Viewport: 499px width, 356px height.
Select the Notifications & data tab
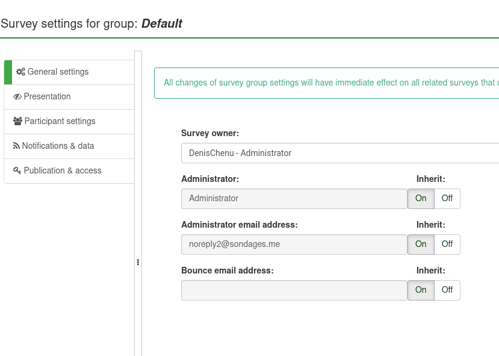58,146
